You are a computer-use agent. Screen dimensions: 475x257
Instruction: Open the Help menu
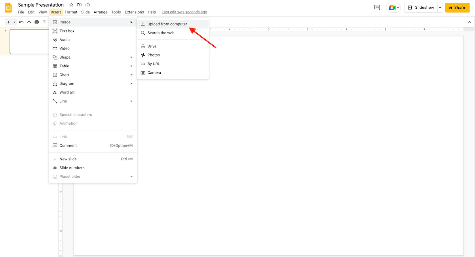(x=152, y=12)
